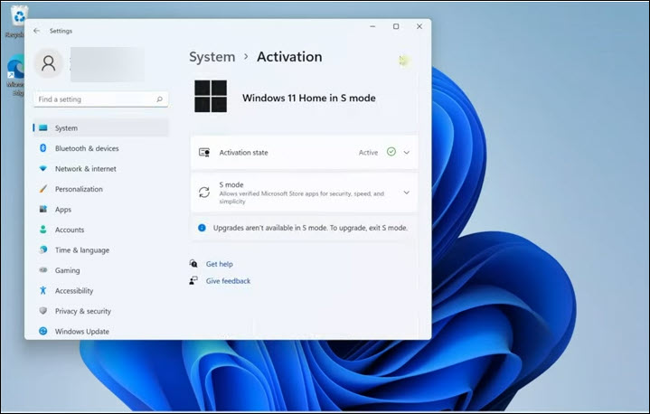Open Accessibility settings
Image resolution: width=650 pixels, height=414 pixels.
[x=73, y=291]
